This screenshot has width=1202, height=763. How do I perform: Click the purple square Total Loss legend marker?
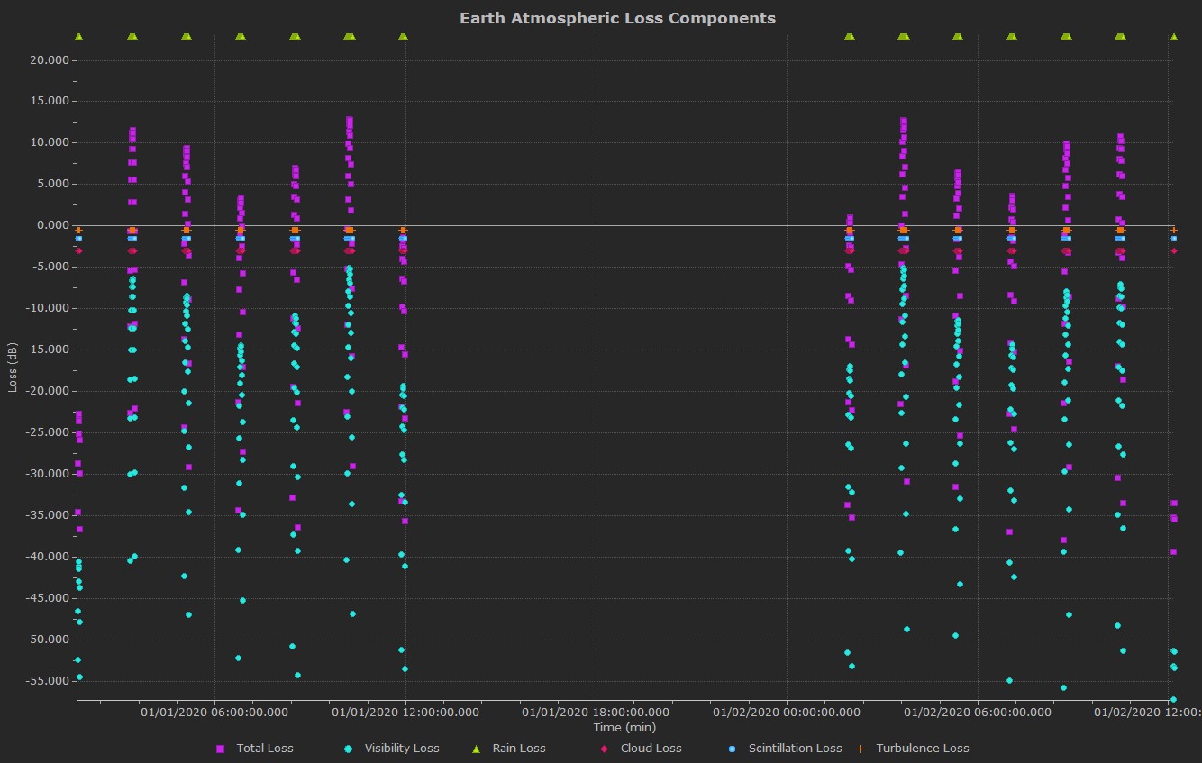click(220, 749)
